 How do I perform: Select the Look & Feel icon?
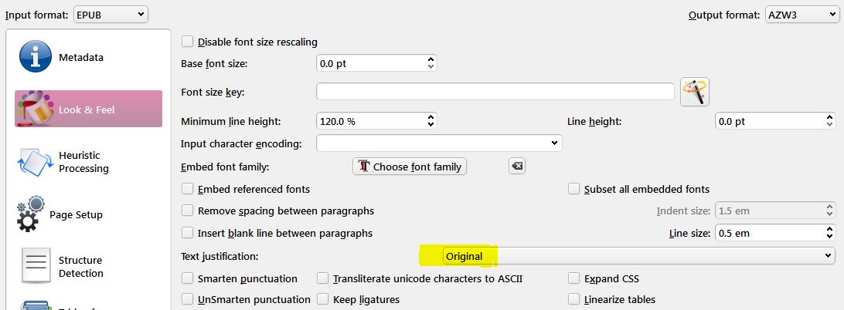[36, 110]
